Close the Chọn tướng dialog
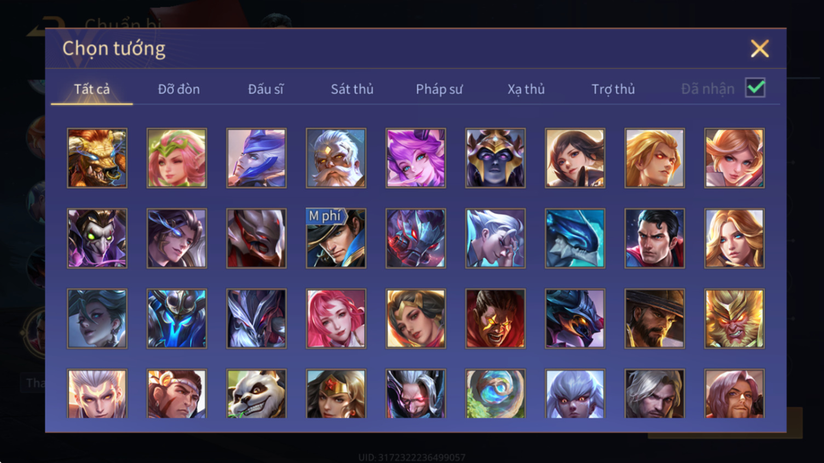824x463 pixels. 759,49
